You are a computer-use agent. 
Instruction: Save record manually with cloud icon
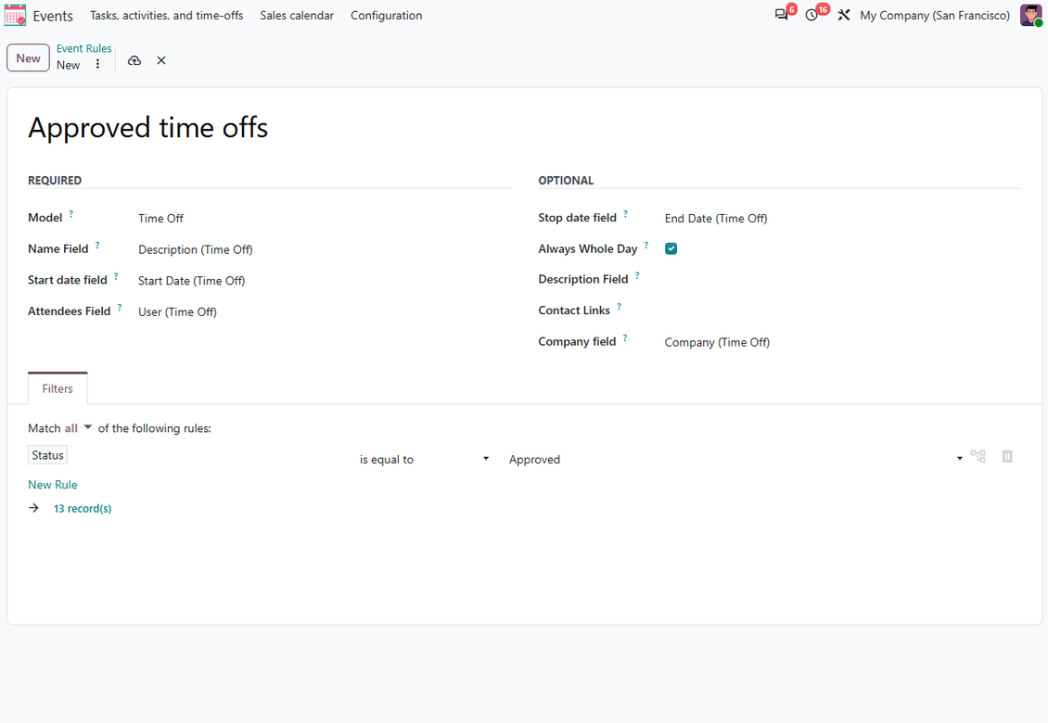pos(134,60)
